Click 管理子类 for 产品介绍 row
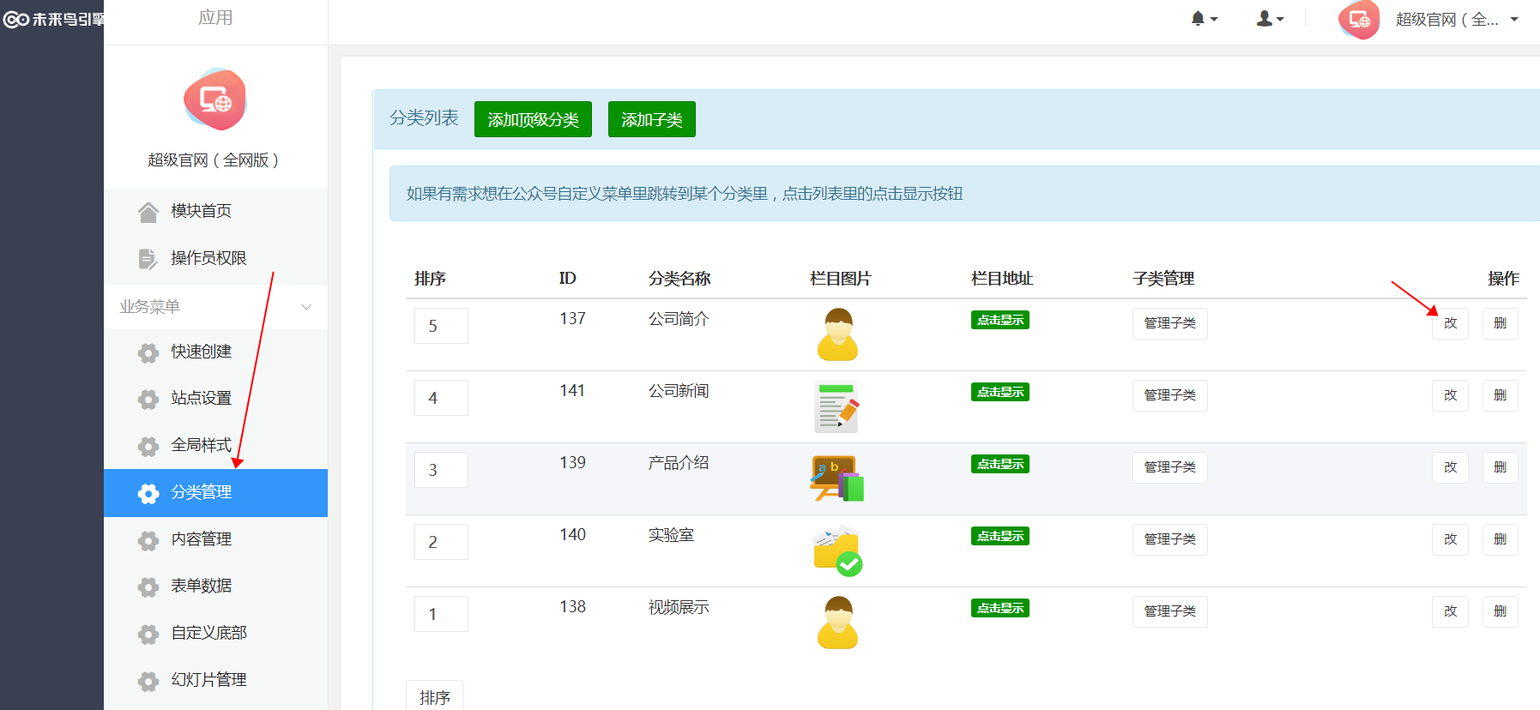This screenshot has height=710, width=1540. pyautogui.click(x=1169, y=467)
